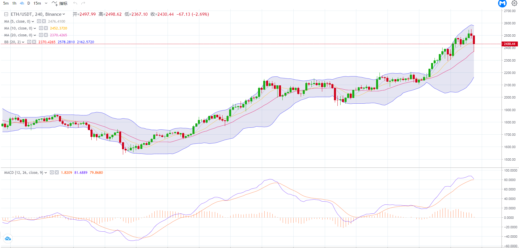
Task: Click MA 5 value 2476.4100
Action: pos(56,21)
